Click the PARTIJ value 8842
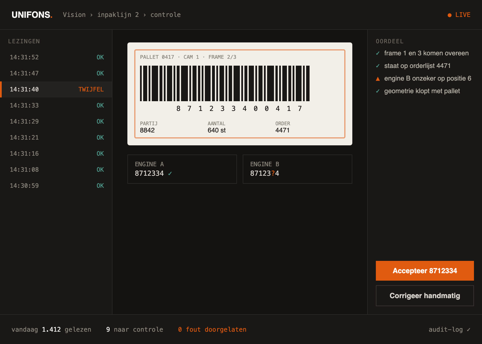Image resolution: width=482 pixels, height=344 pixels. pos(147,130)
